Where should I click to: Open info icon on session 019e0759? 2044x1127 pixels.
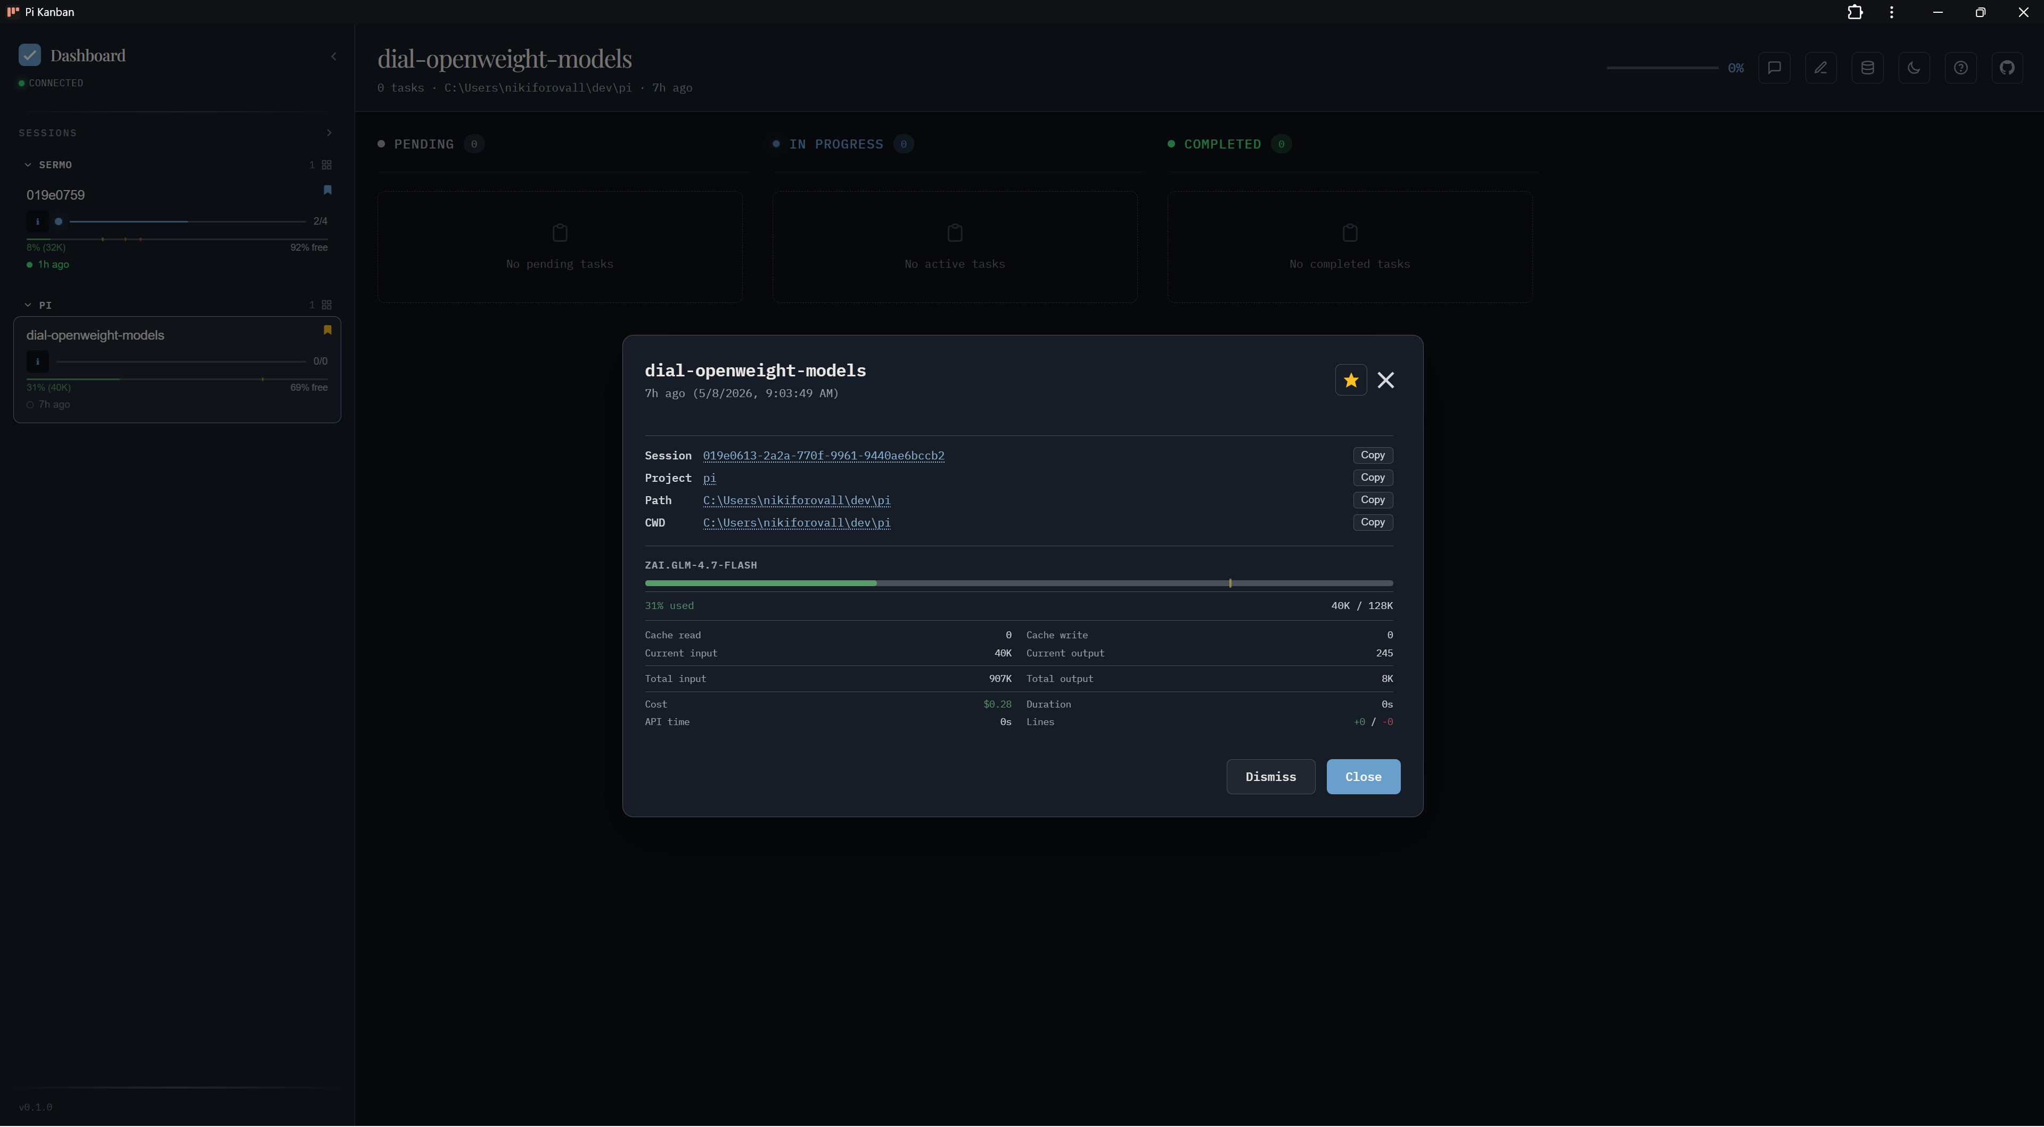point(37,221)
